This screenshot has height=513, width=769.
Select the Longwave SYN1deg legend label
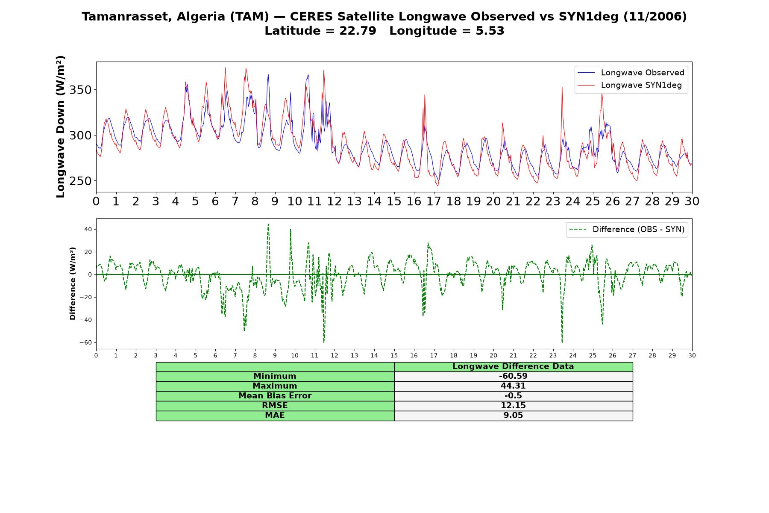click(x=641, y=85)
